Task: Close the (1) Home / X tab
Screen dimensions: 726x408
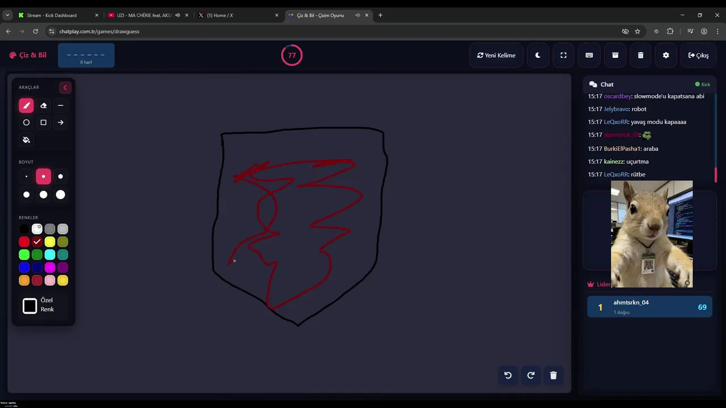Action: click(277, 15)
